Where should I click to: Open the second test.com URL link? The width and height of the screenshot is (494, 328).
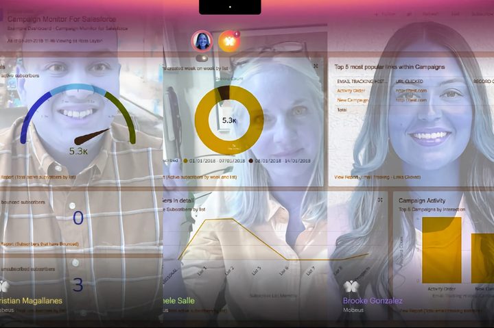click(411, 100)
